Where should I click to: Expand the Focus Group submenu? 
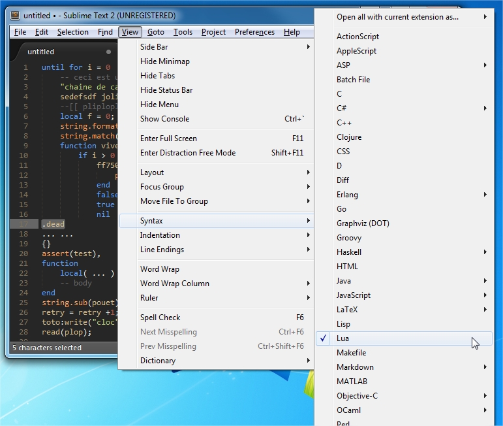click(216, 187)
